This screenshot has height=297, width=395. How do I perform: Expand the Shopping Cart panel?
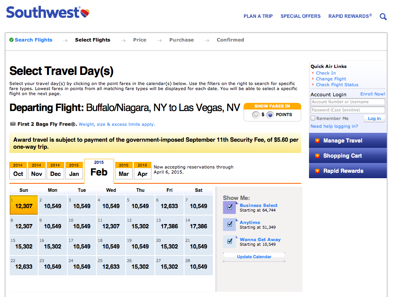(x=342, y=156)
